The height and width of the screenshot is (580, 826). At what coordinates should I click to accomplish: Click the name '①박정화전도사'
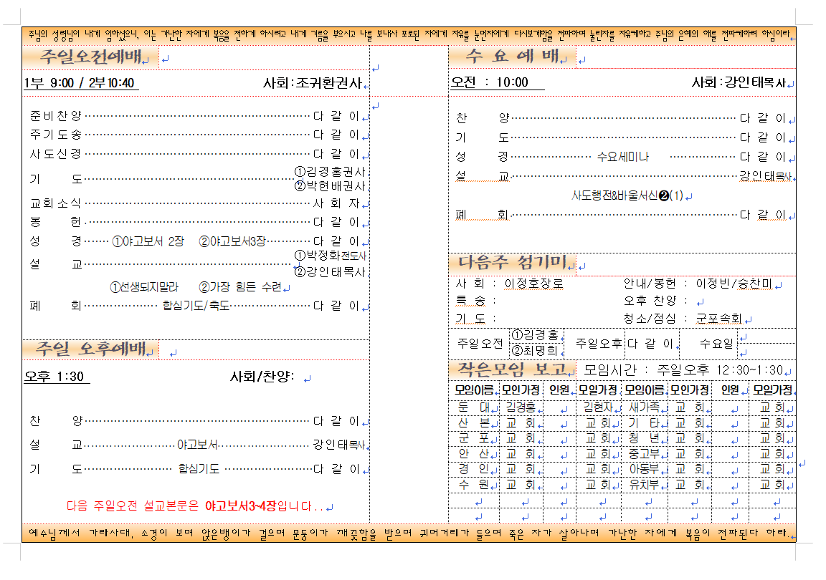330,255
